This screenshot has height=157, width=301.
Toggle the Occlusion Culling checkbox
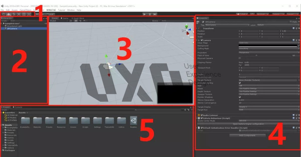pos(240,83)
